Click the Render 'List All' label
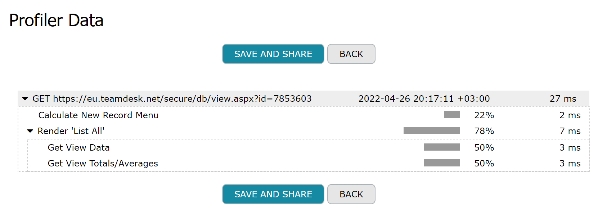The width and height of the screenshot is (598, 220). click(71, 131)
